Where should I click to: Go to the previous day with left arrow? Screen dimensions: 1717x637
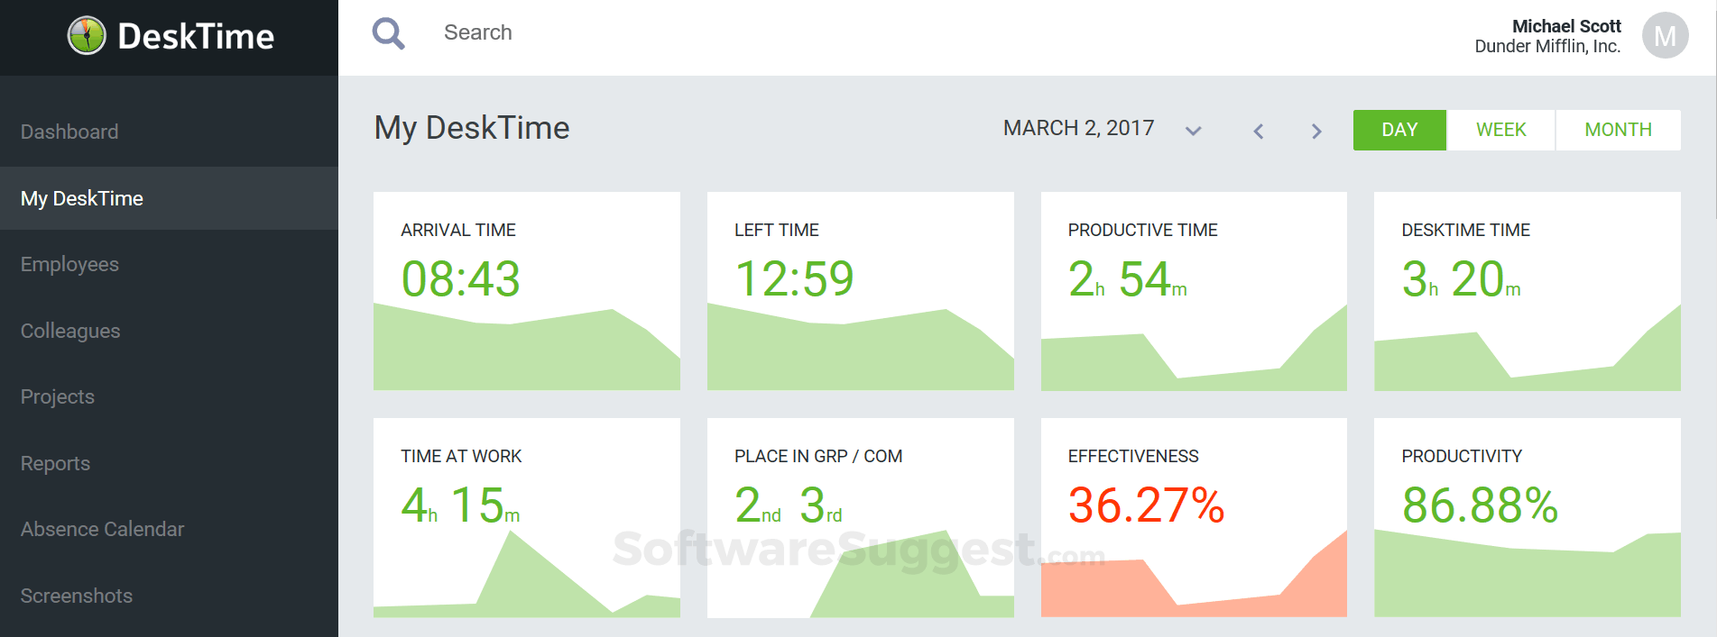point(1259,131)
